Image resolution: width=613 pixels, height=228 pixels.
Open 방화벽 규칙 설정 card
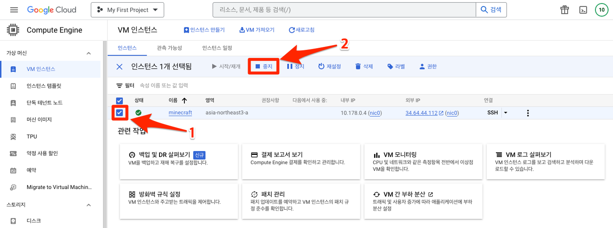coord(179,201)
